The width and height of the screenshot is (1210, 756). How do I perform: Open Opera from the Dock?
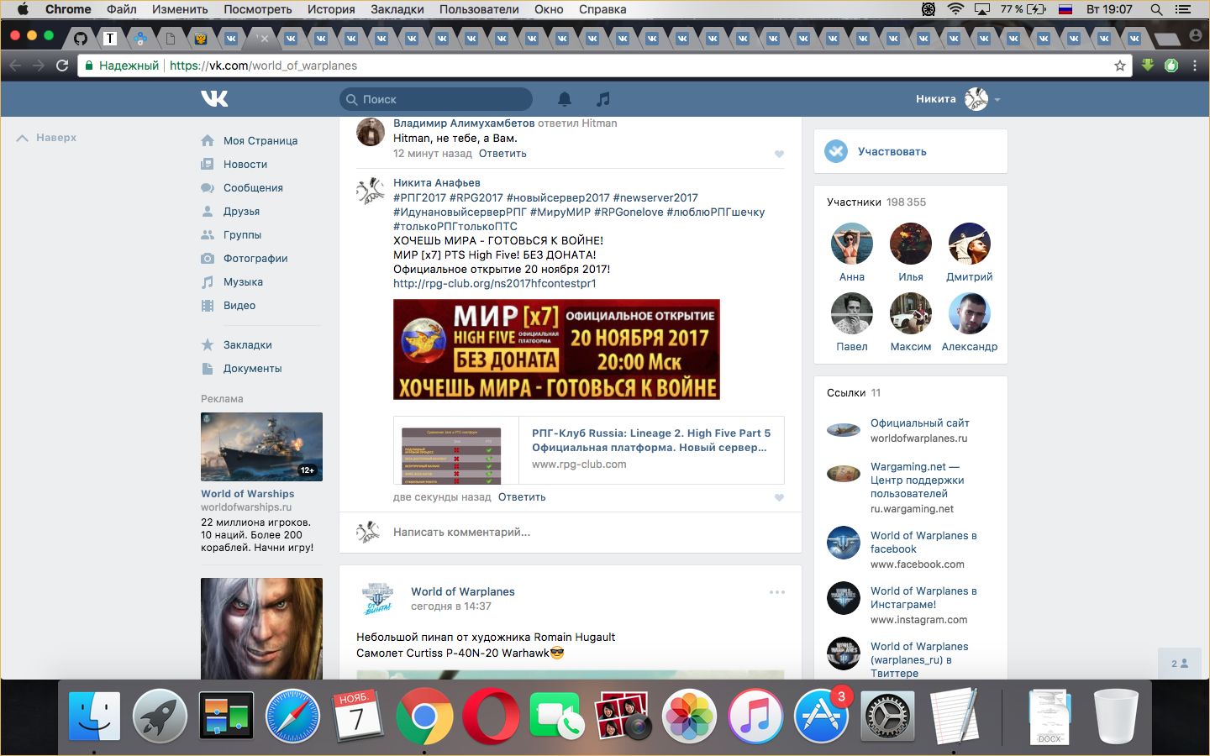[491, 717]
